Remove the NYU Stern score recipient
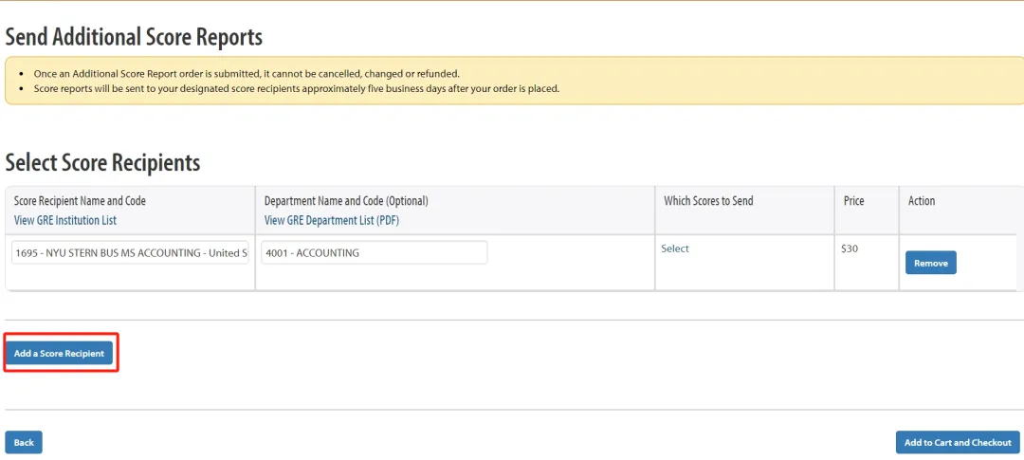 [930, 263]
